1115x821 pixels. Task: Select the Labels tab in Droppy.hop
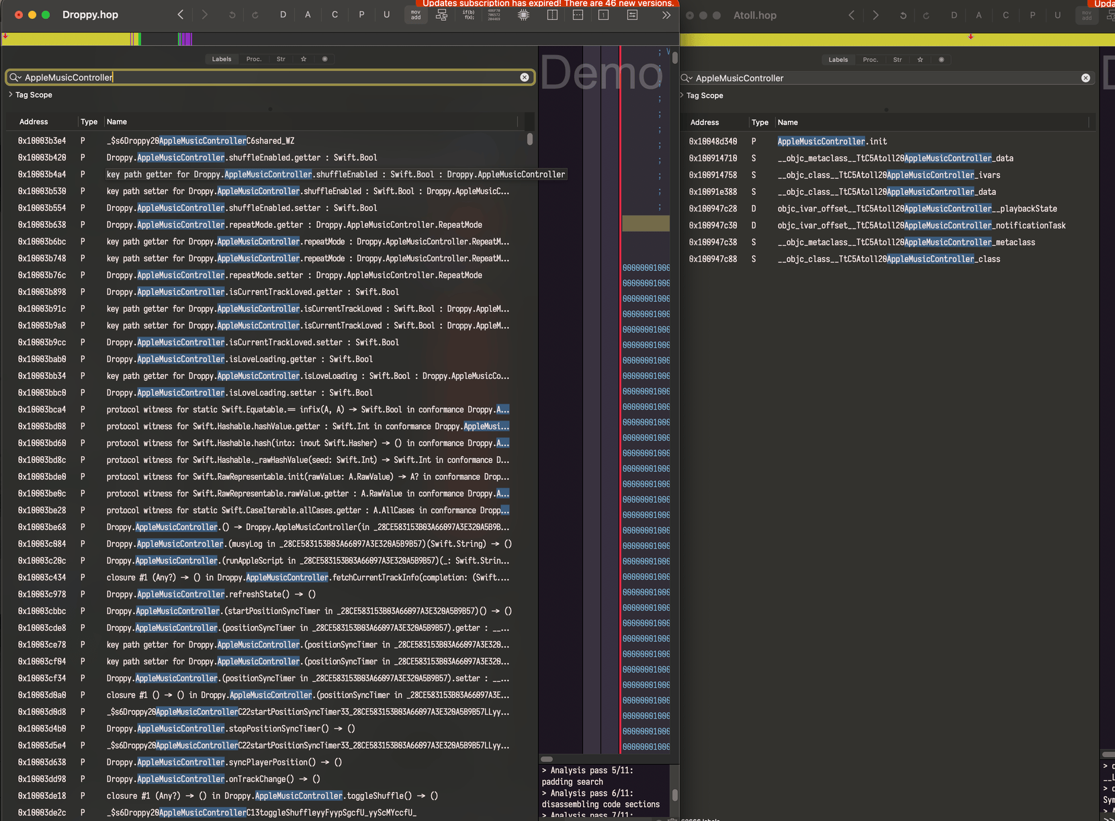[x=222, y=59]
